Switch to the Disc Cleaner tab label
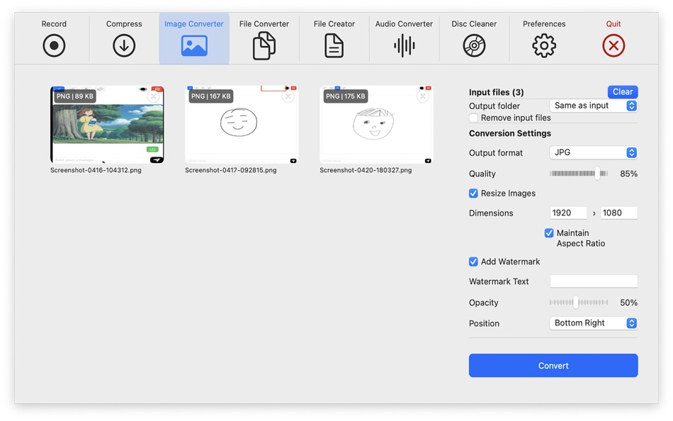This screenshot has width=673, height=421. (474, 24)
